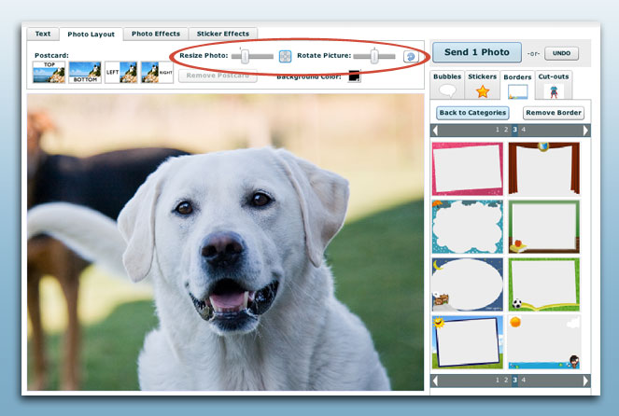Go to previous page with bottom left arrow

tap(435, 381)
